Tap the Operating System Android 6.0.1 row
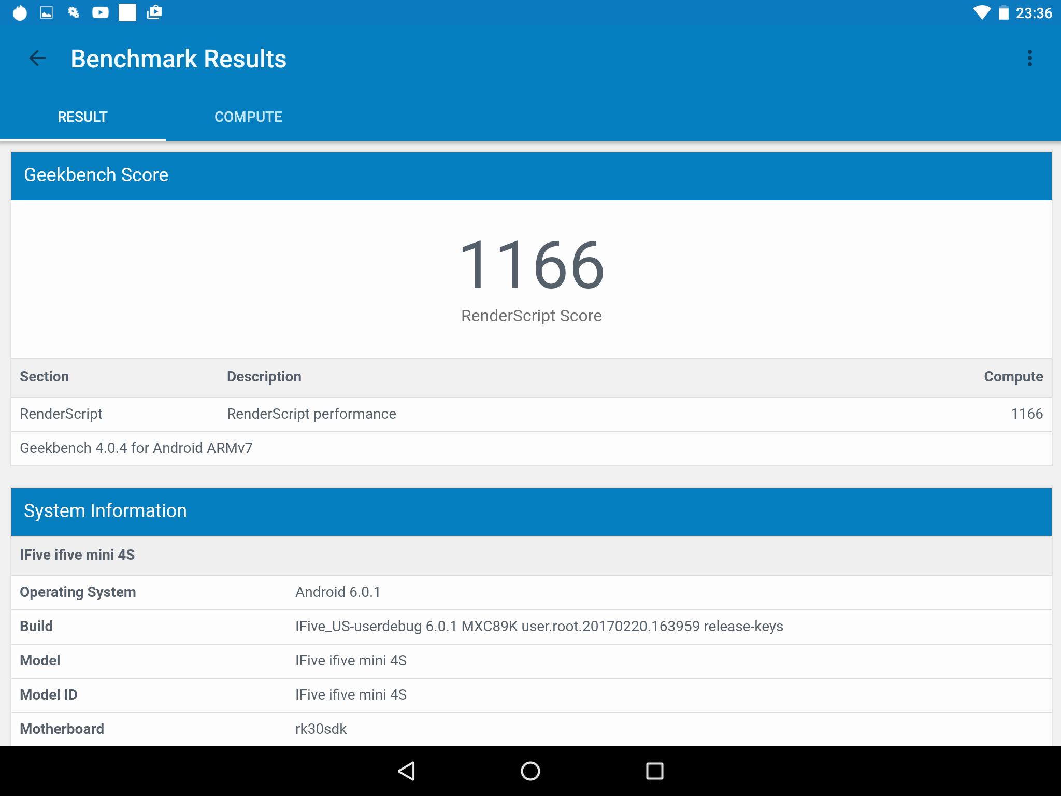The height and width of the screenshot is (796, 1061). point(530,592)
